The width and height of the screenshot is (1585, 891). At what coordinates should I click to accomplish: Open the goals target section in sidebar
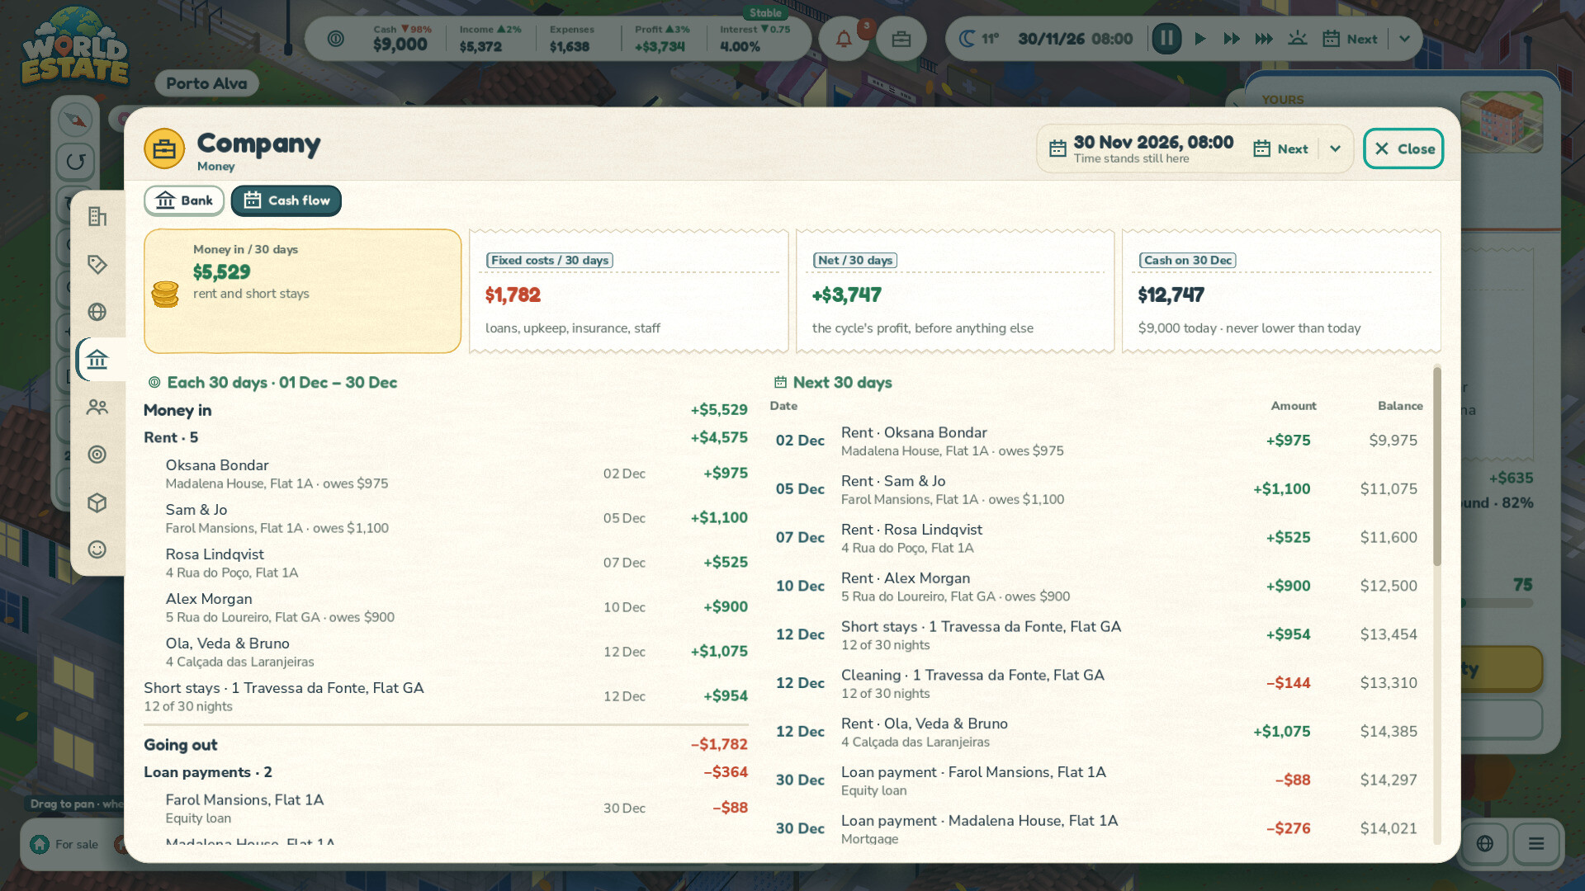(x=97, y=455)
